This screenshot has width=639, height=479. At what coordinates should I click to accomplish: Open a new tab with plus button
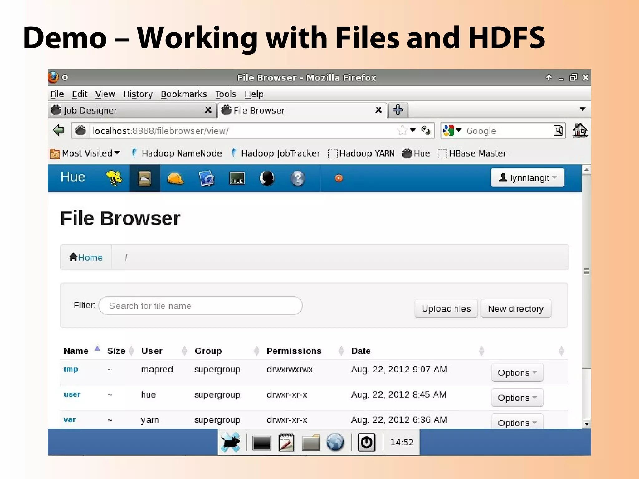(x=398, y=110)
